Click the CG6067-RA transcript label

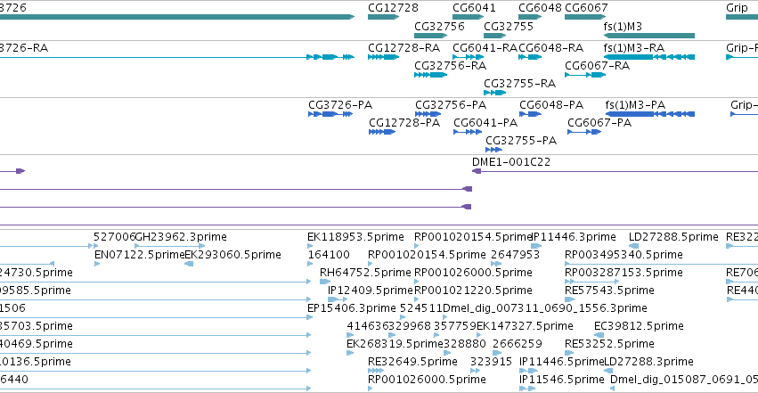[598, 66]
